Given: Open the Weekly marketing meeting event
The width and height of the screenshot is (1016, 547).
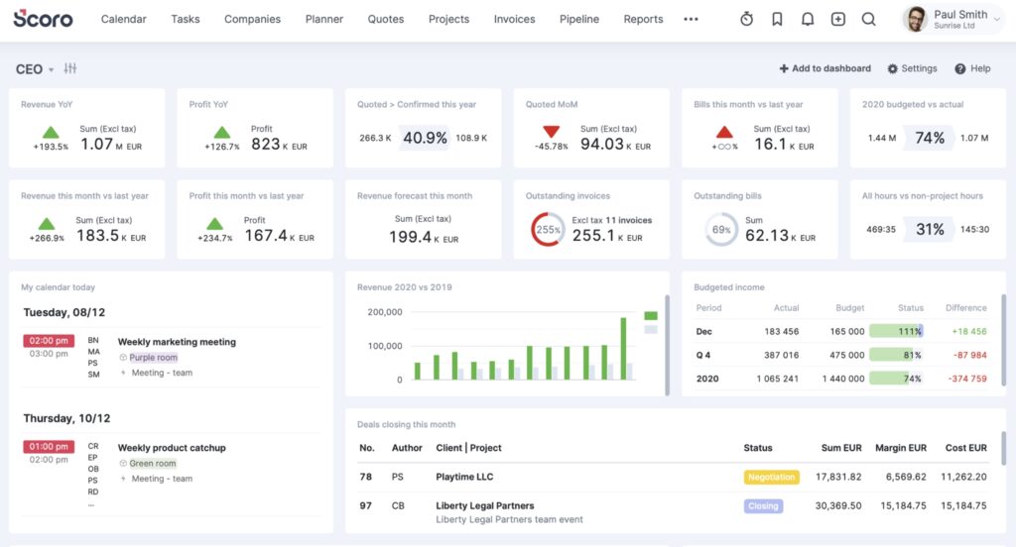Looking at the screenshot, I should click(x=177, y=342).
